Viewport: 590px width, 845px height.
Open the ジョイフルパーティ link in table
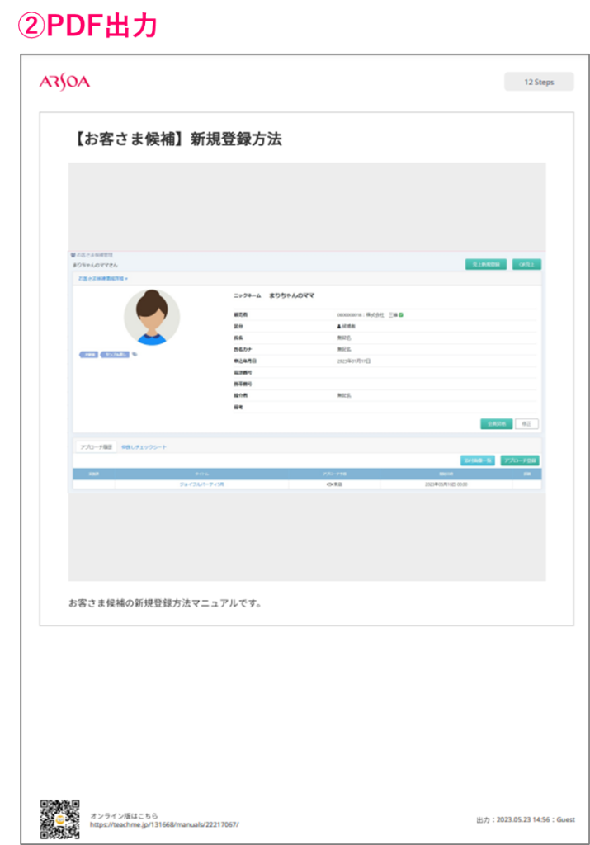(201, 484)
